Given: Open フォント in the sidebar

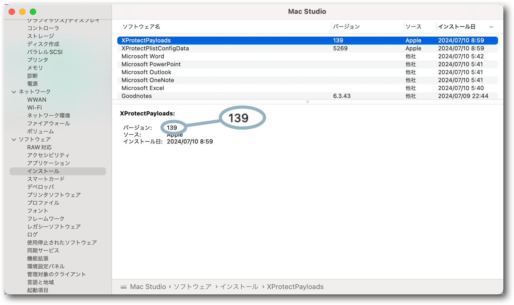Looking at the screenshot, I should click(38, 211).
